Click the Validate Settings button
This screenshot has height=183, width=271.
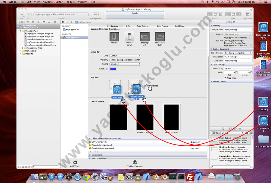(135, 164)
